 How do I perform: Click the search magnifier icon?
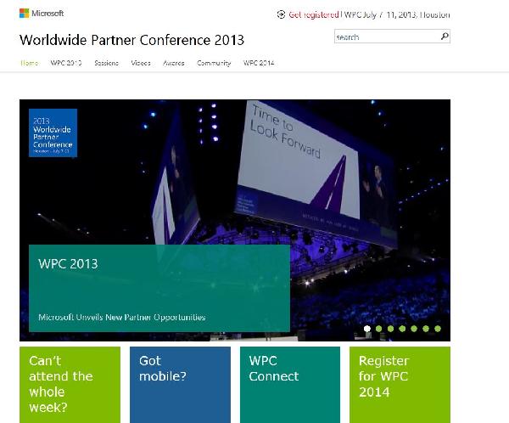point(445,36)
